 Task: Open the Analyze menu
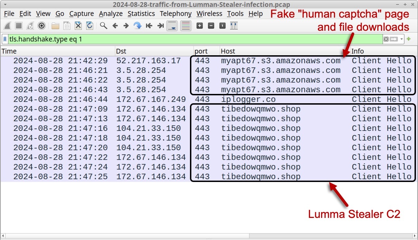pyautogui.click(x=111, y=14)
